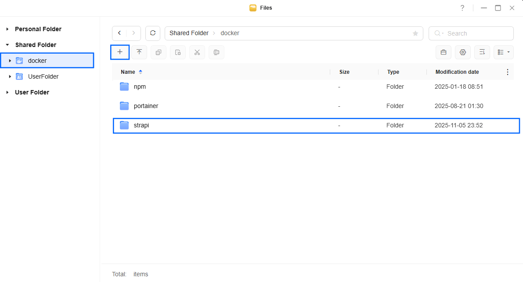Sort by the Modification date column
The height and width of the screenshot is (282, 523).
457,72
